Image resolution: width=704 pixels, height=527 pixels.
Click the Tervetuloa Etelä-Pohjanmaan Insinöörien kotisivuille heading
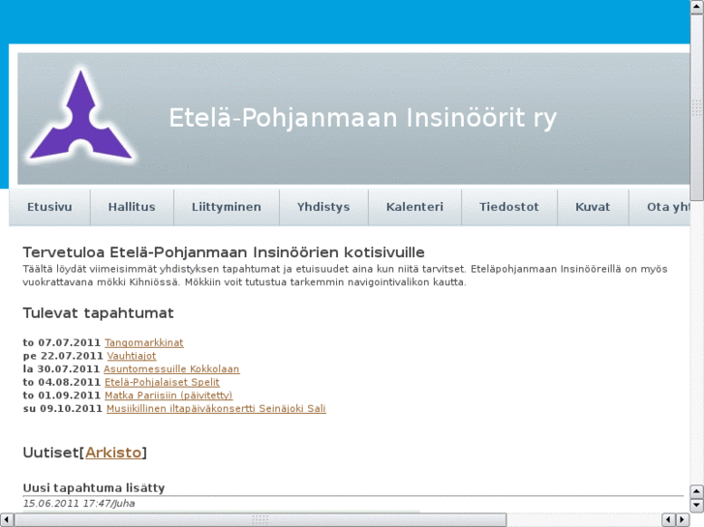(224, 252)
